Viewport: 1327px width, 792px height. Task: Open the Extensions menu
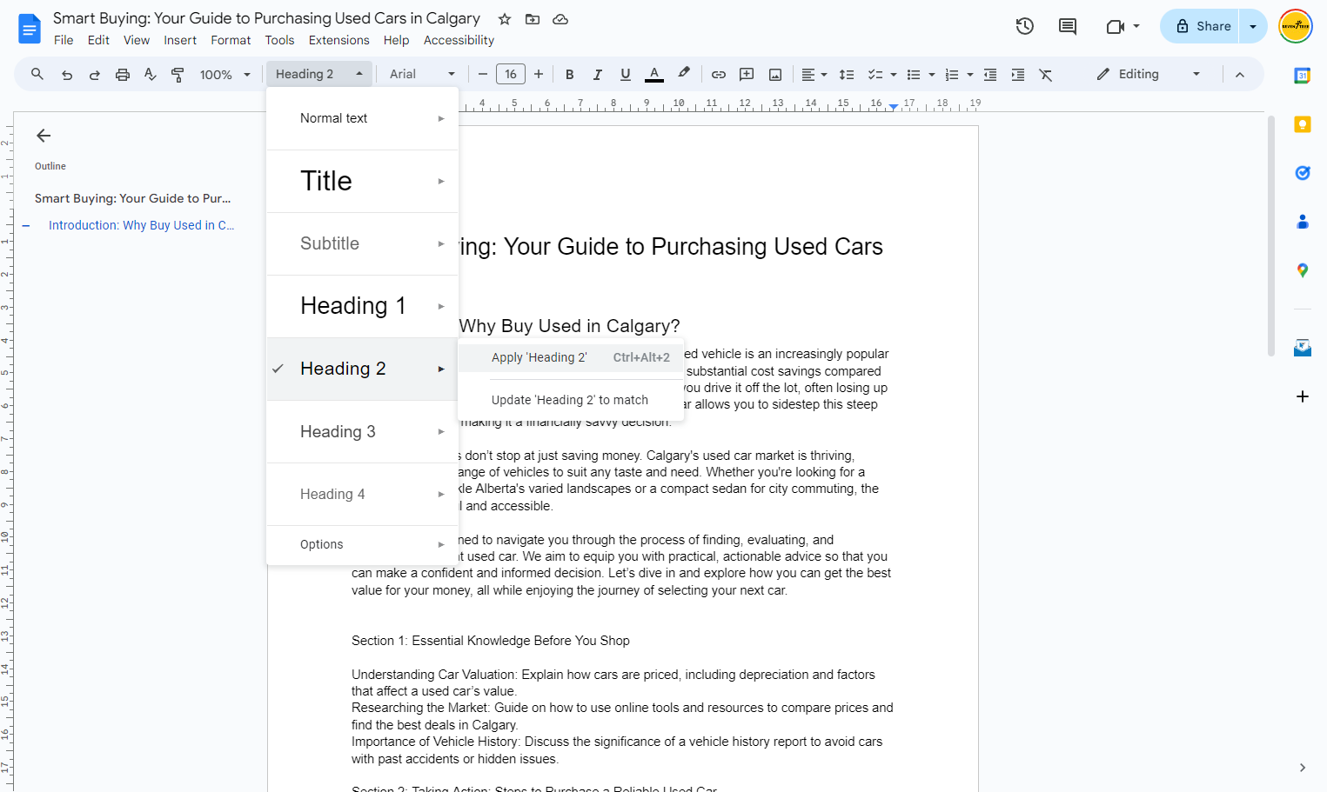click(338, 40)
